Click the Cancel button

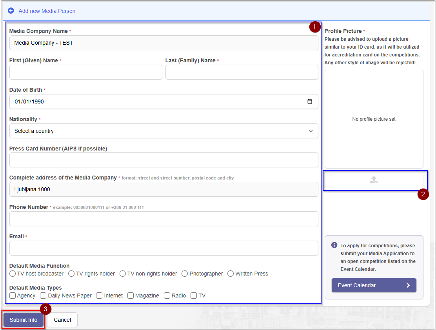click(62, 320)
